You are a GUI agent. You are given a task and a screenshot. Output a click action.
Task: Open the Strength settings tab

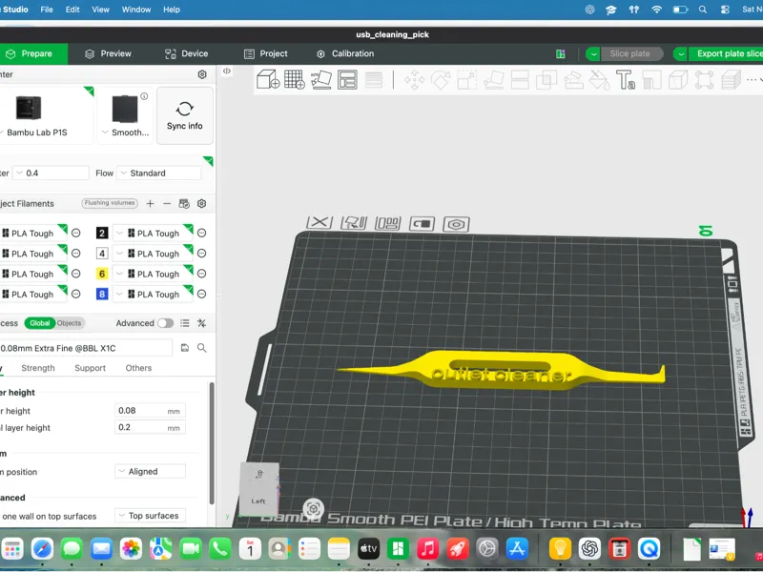pos(38,368)
